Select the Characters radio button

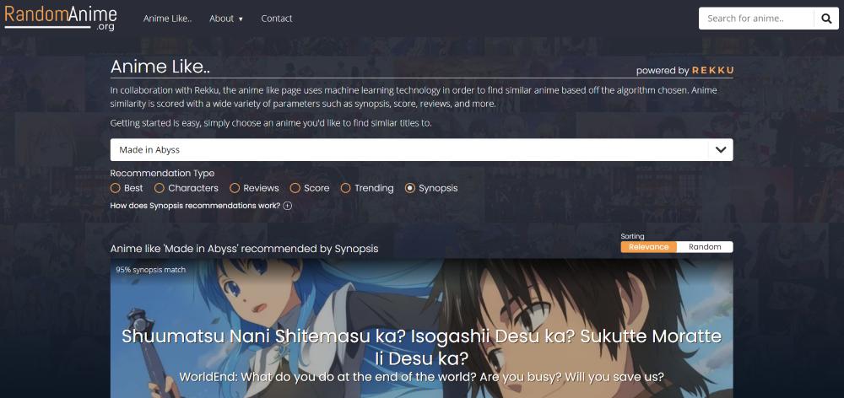click(160, 188)
